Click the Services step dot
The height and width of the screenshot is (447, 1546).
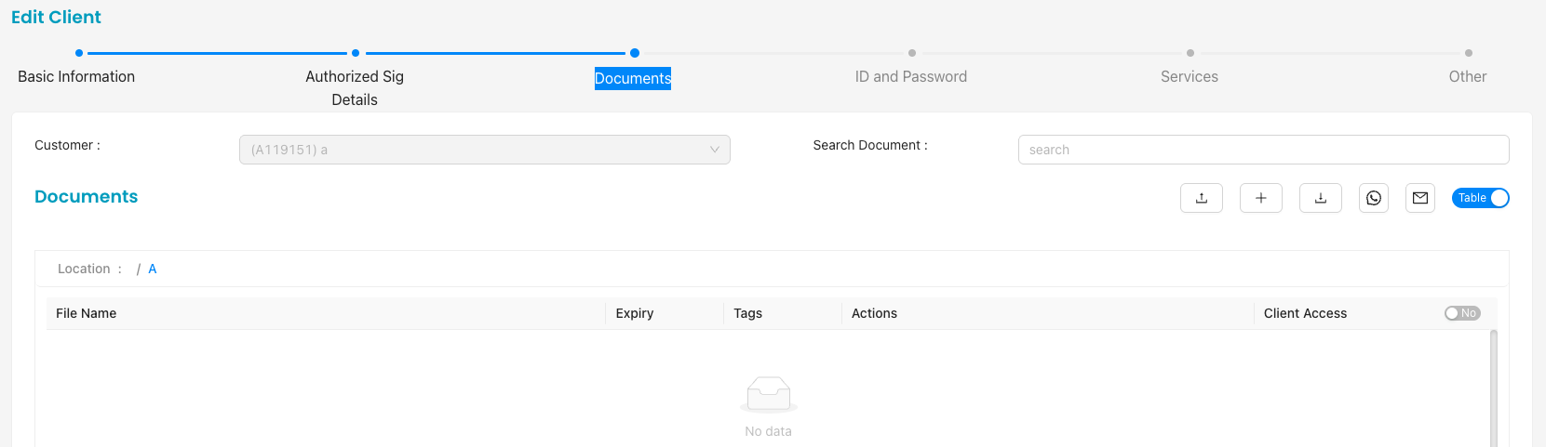[x=1190, y=53]
